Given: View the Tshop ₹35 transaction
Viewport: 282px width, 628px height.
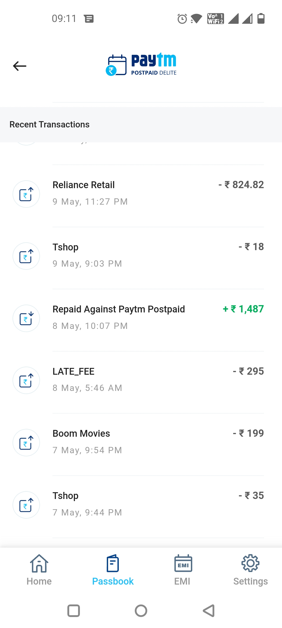Looking at the screenshot, I should (251, 496).
